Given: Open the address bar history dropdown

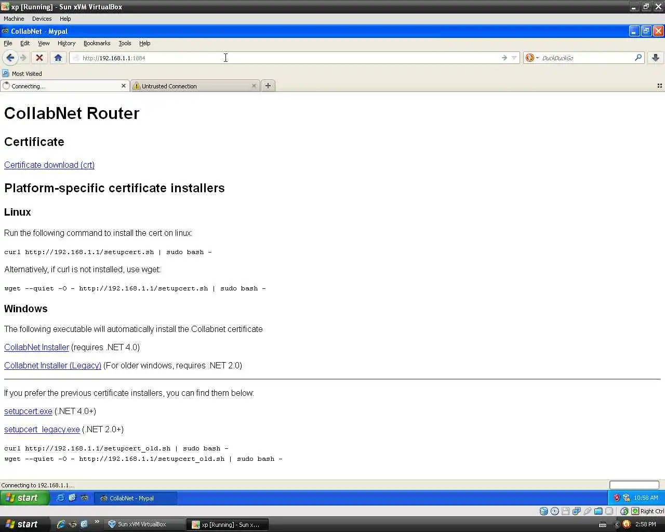Looking at the screenshot, I should pyautogui.click(x=514, y=58).
